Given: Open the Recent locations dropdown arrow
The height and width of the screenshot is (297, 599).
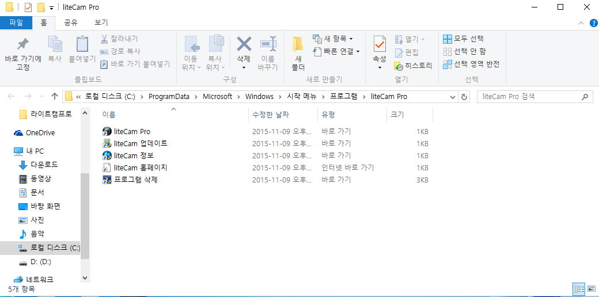Looking at the screenshot, I should [41, 97].
